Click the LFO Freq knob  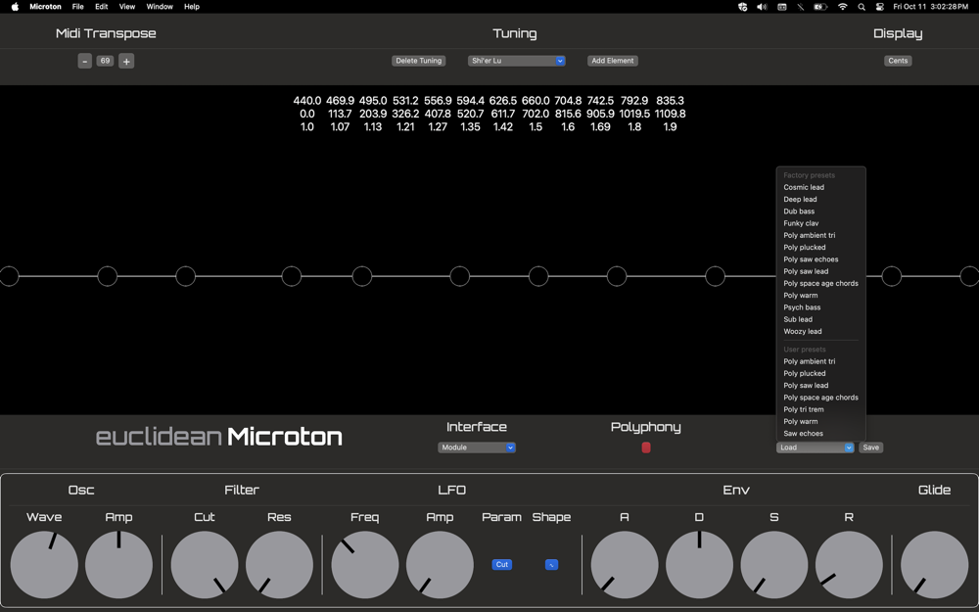(x=364, y=565)
